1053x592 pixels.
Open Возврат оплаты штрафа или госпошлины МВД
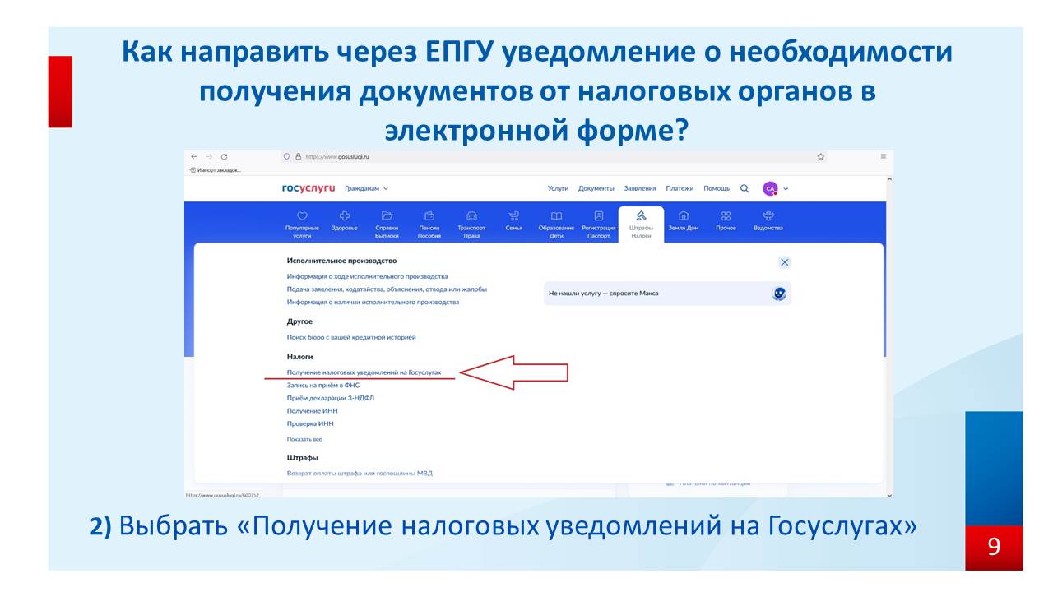(360, 474)
